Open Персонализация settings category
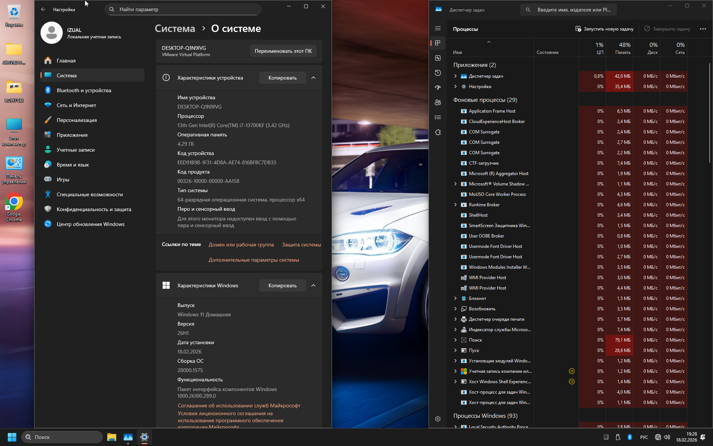713x446 pixels. [x=76, y=120]
